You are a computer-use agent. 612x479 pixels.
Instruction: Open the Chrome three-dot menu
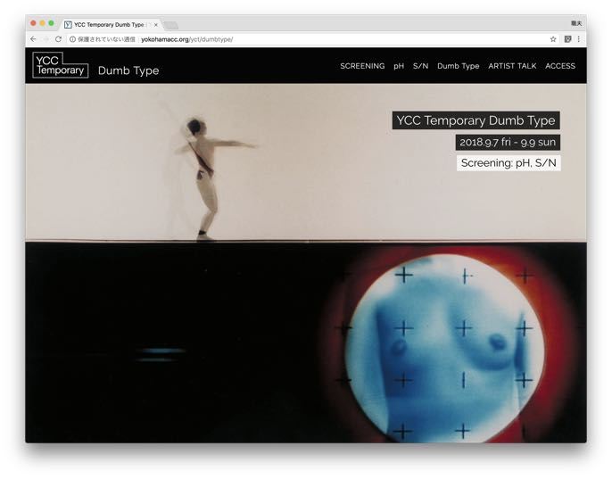coord(578,39)
